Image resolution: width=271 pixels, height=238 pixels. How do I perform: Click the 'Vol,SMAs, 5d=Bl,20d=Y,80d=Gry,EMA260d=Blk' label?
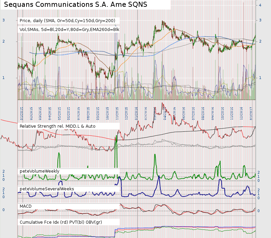pos(69,29)
